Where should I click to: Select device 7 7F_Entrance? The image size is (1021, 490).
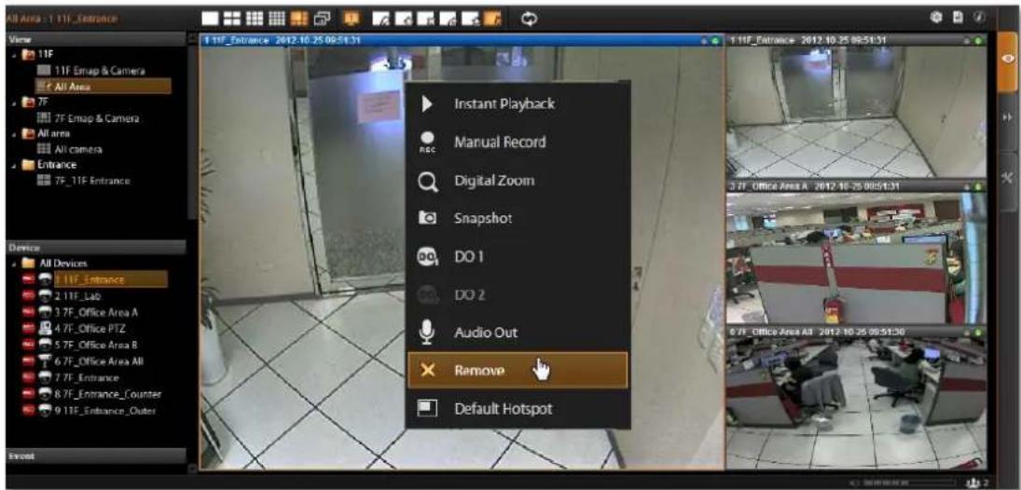point(87,377)
